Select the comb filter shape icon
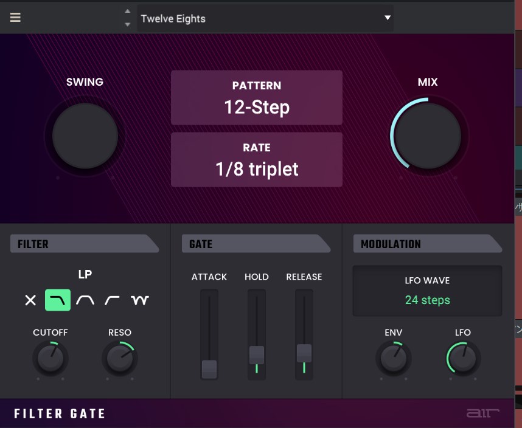Viewport: 522px width, 428px height. point(140,300)
